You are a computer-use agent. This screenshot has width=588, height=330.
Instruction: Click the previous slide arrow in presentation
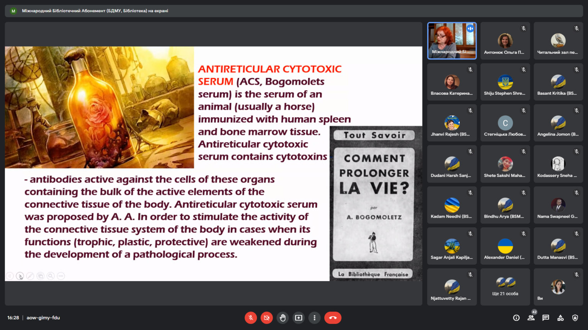tap(10, 276)
